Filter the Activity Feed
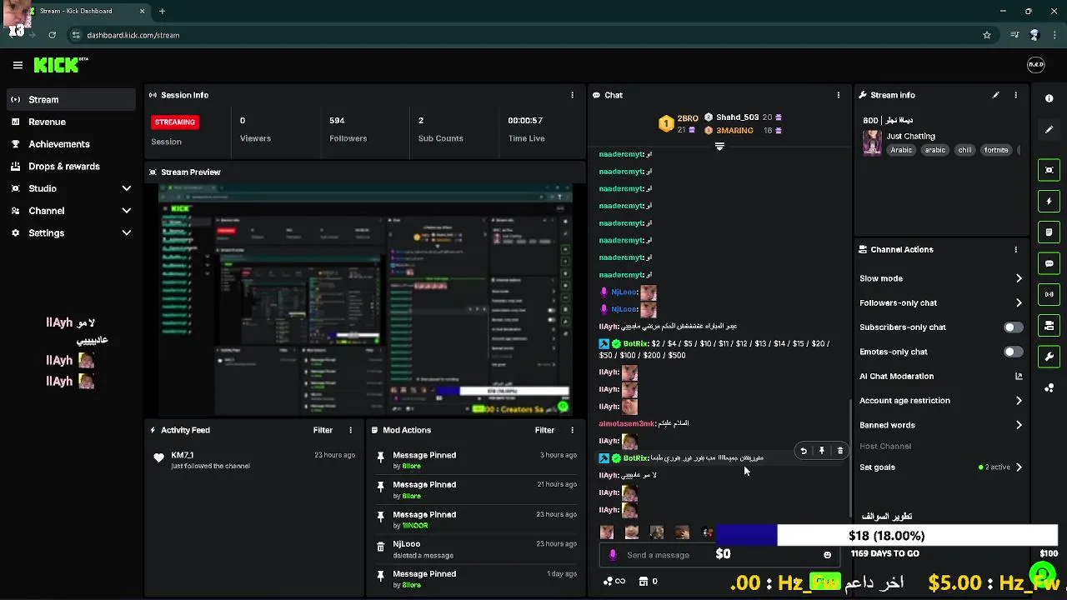This screenshot has height=600, width=1067. point(323,430)
